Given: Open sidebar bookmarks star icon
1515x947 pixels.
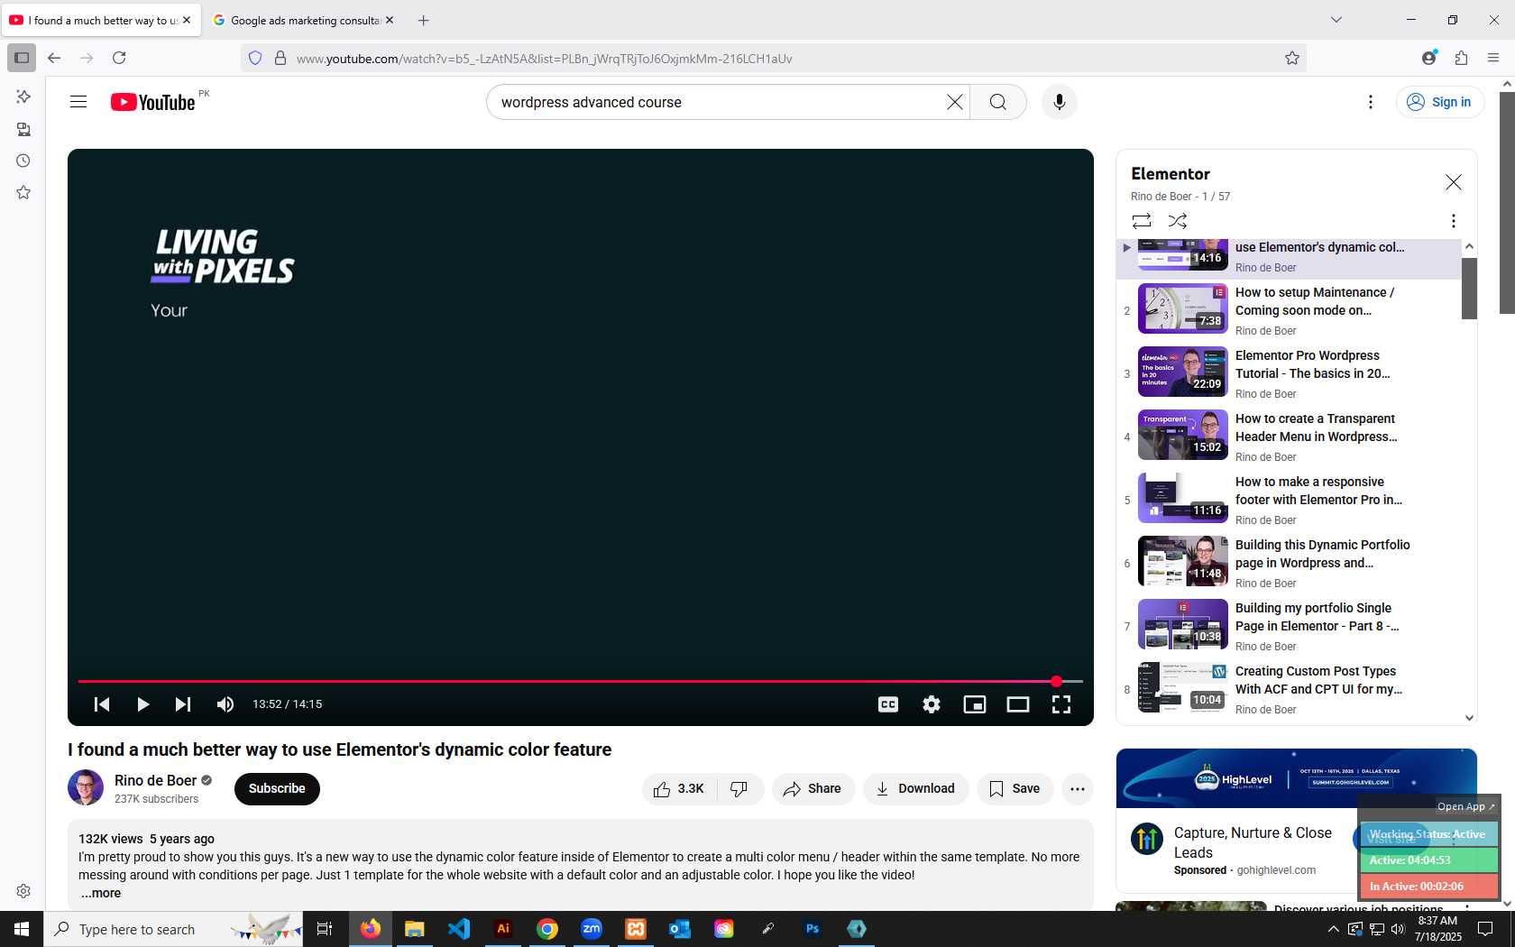Looking at the screenshot, I should pyautogui.click(x=23, y=192).
